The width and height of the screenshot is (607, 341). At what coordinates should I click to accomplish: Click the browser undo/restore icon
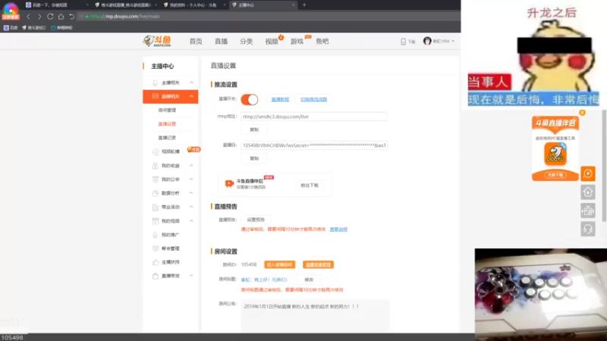coord(71,17)
